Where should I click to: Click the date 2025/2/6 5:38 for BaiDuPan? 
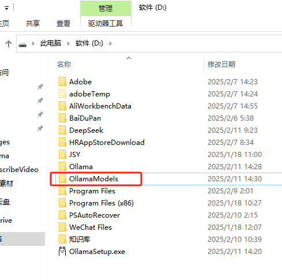coord(231,118)
